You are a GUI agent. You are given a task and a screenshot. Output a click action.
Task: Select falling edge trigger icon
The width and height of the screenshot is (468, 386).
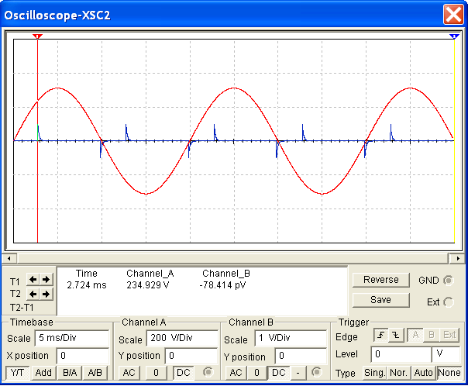[393, 336]
